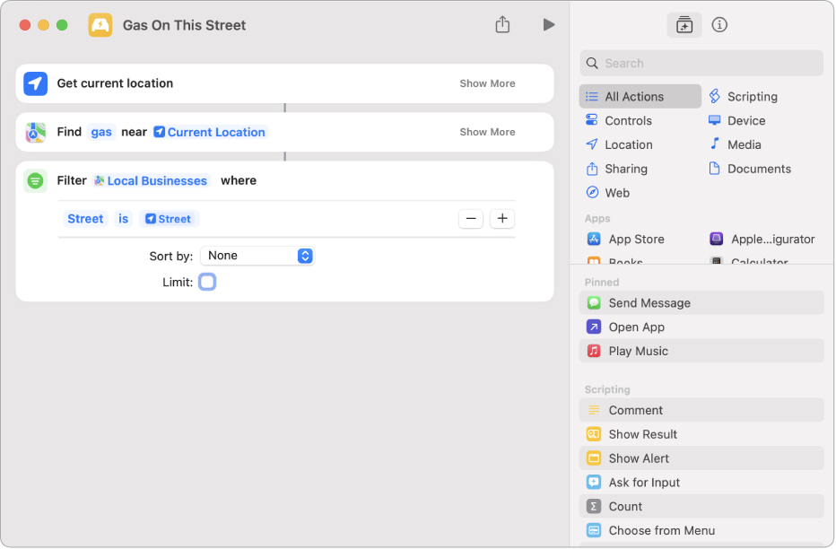The height and width of the screenshot is (549, 836).
Task: Edit the 'gas' search term token
Action: (x=101, y=132)
